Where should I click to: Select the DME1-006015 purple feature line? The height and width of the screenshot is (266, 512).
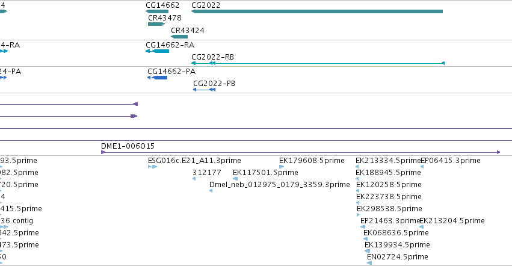[x=301, y=152]
